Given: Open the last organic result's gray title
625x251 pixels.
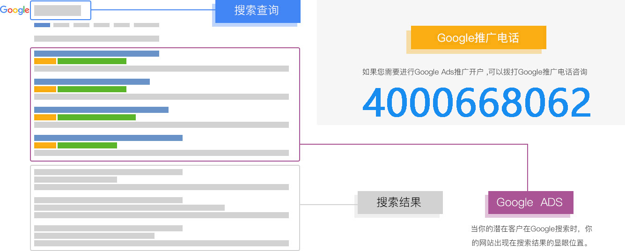Looking at the screenshot, I should coord(108,228).
